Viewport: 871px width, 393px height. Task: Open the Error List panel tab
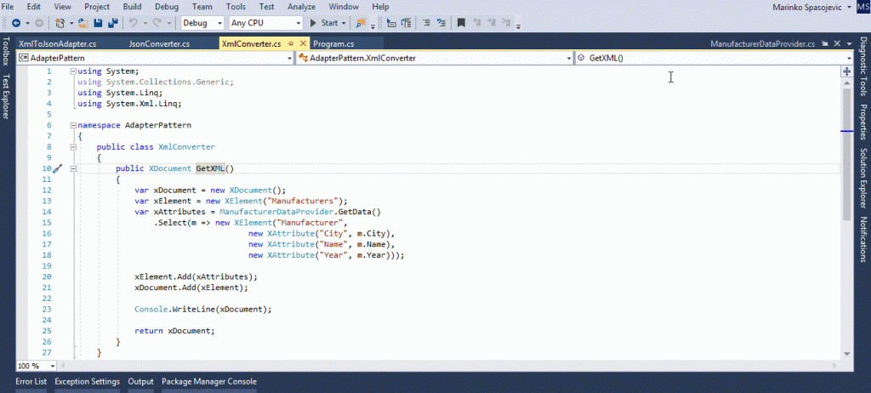pos(31,381)
